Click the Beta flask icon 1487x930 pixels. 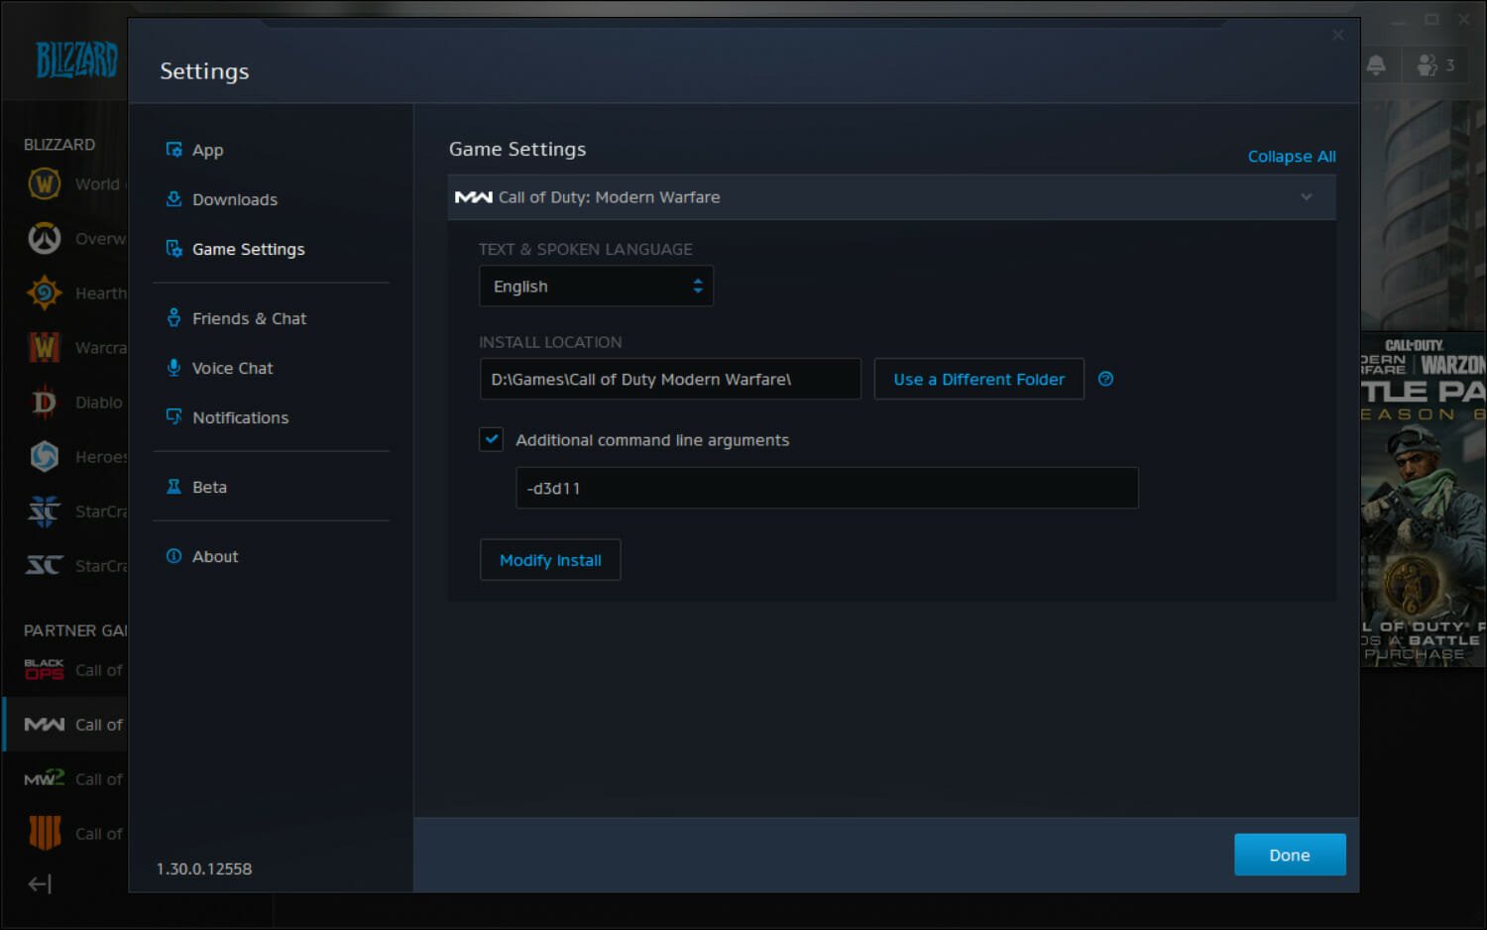coord(173,486)
